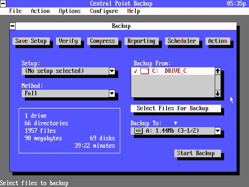The height and width of the screenshot is (187, 249).
Task: Click scroll up arrow in Backup From list
Action: [x=218, y=71]
